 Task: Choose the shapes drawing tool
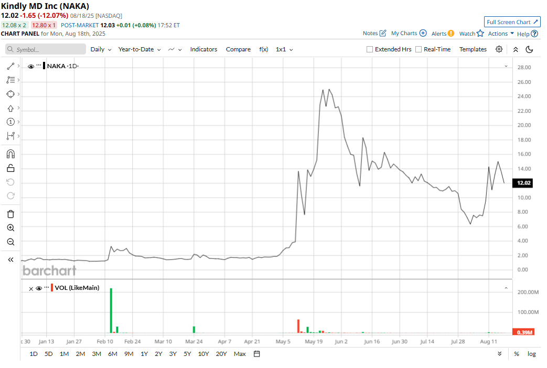point(10,94)
